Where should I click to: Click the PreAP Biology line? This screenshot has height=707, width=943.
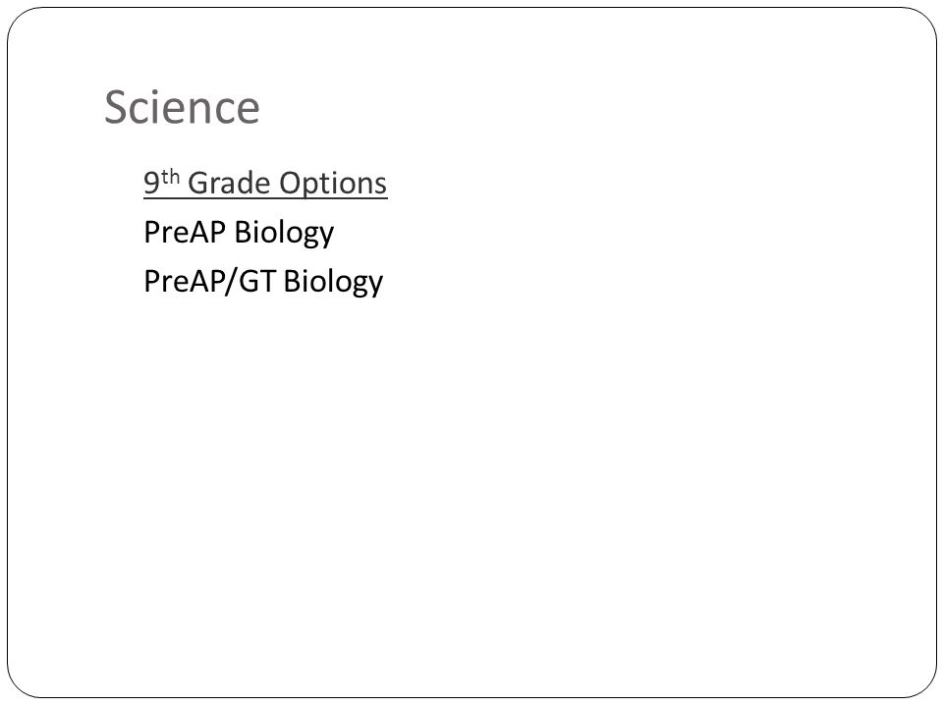(239, 233)
